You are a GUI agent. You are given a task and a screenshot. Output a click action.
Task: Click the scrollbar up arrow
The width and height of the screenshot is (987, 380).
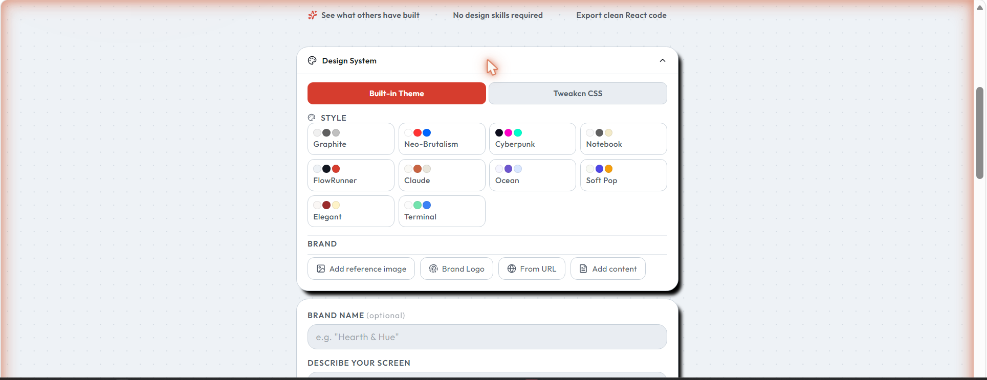pyautogui.click(x=980, y=7)
